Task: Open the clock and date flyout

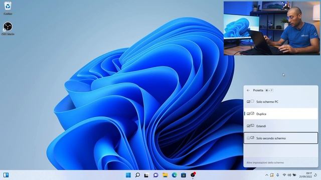Action: tap(305, 175)
